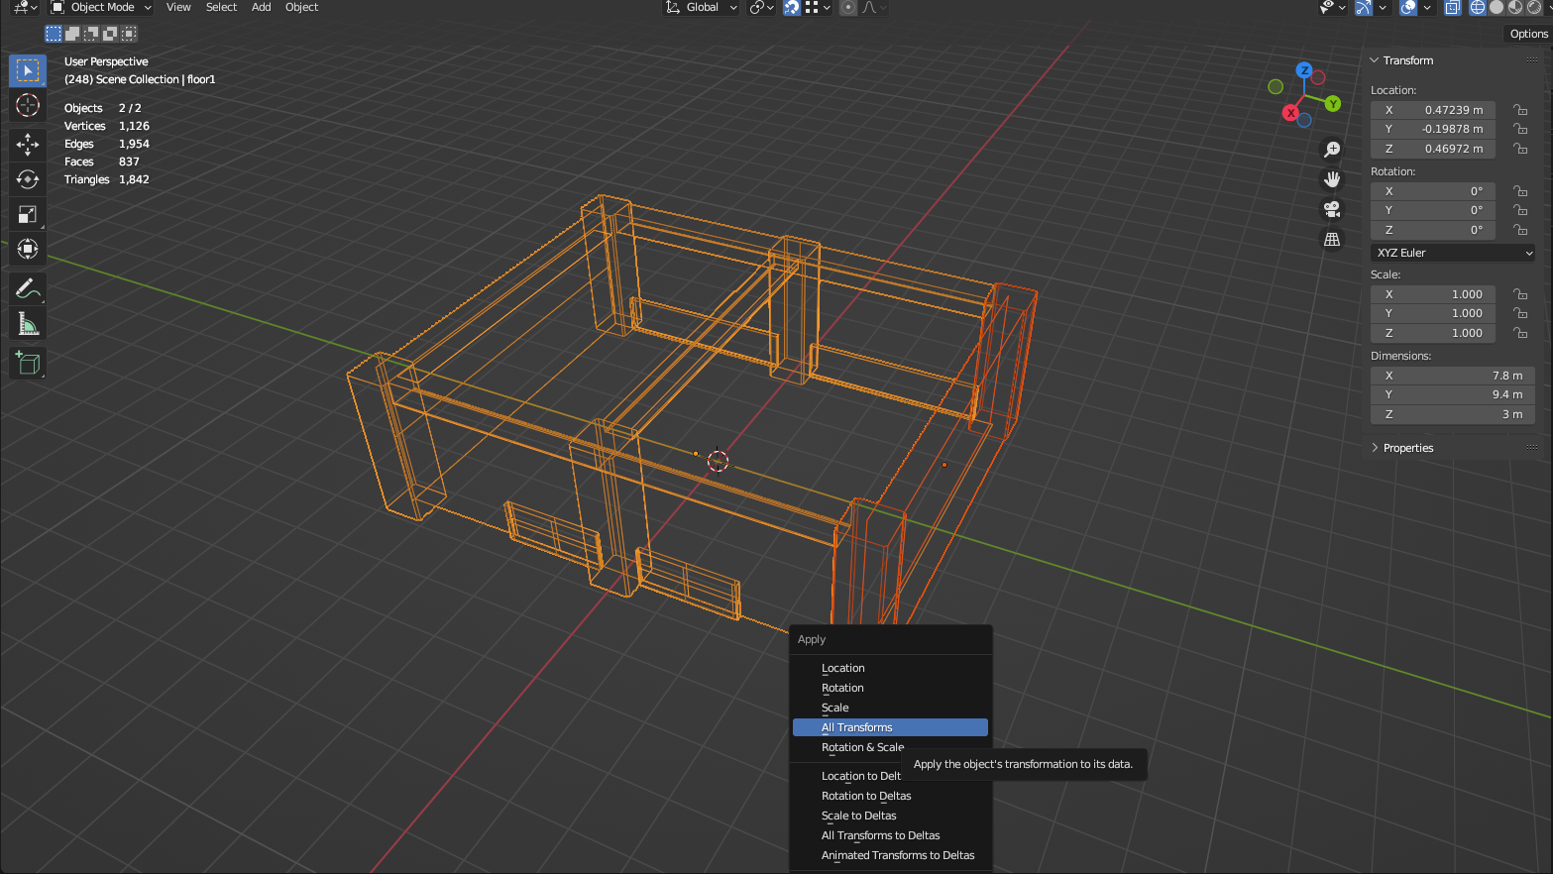
Task: Open XYZ Euler rotation mode dropdown
Action: point(1453,253)
